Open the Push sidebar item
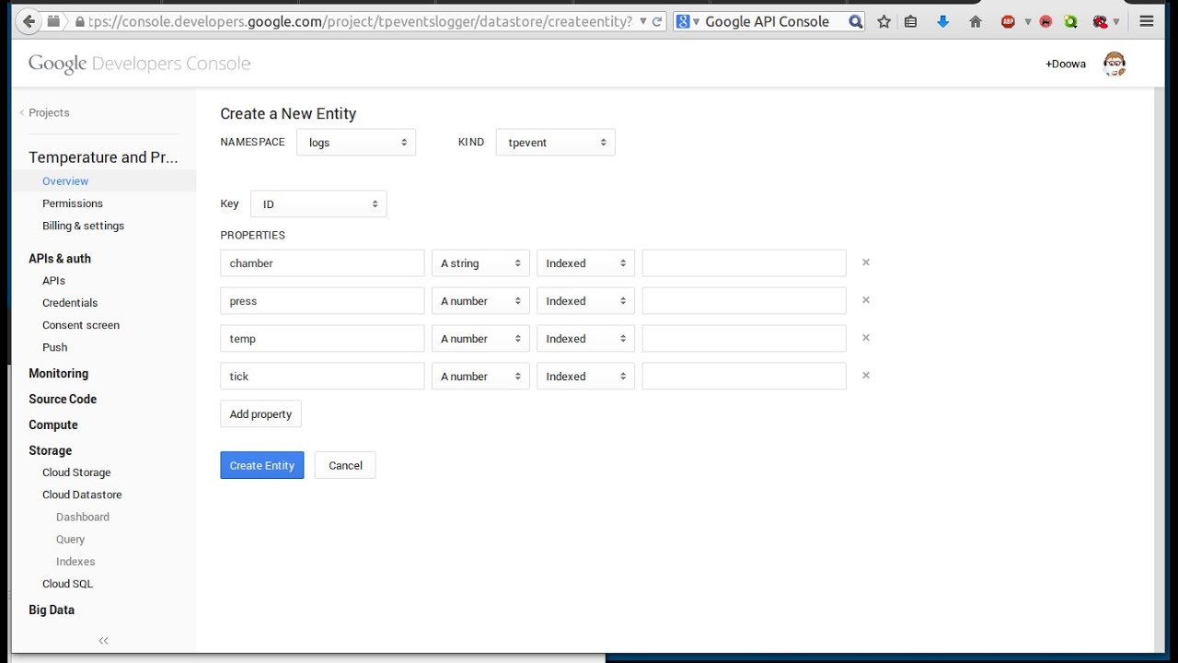The height and width of the screenshot is (663, 1178). 54,347
